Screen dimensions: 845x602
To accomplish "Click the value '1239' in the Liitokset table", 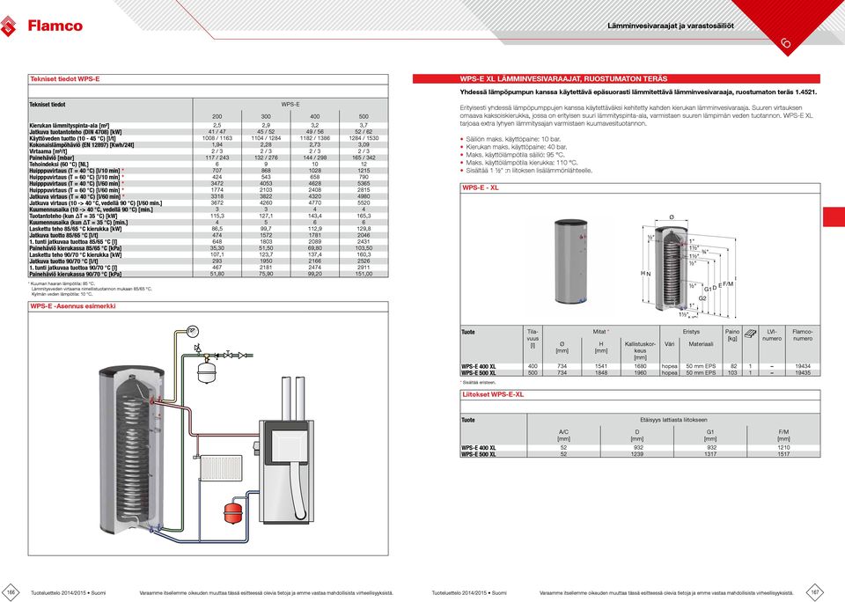I will pos(637,454).
